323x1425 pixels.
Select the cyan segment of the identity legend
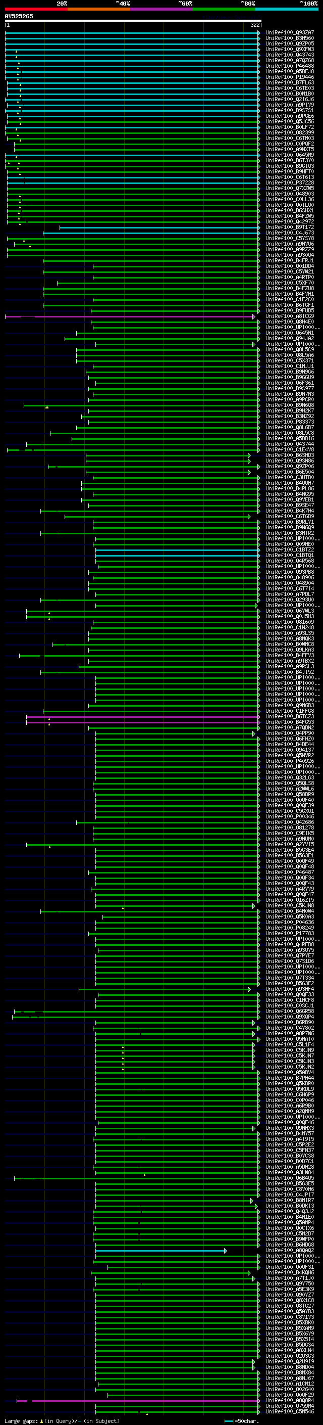tap(287, 9)
